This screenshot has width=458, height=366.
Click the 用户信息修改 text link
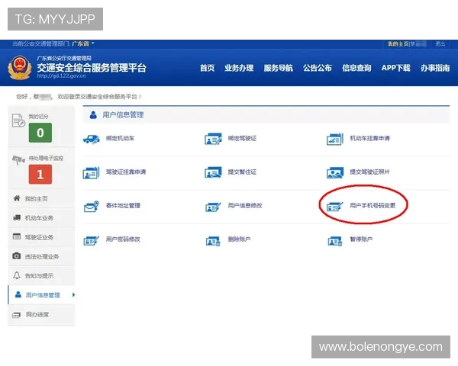(245, 205)
